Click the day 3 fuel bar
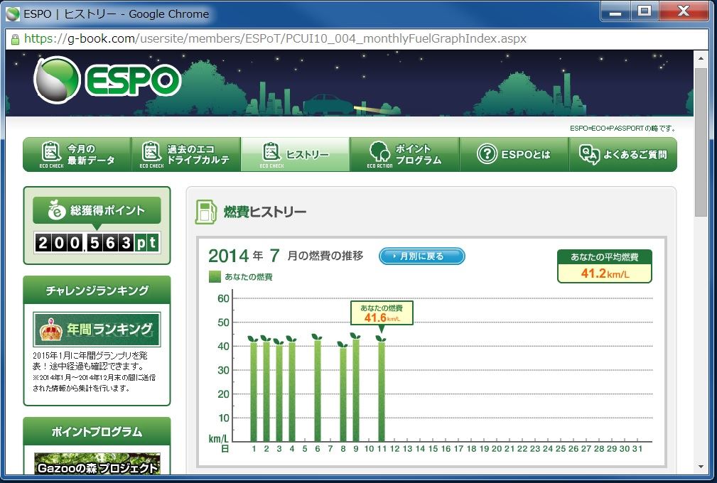The width and height of the screenshot is (717, 483). pos(279,393)
